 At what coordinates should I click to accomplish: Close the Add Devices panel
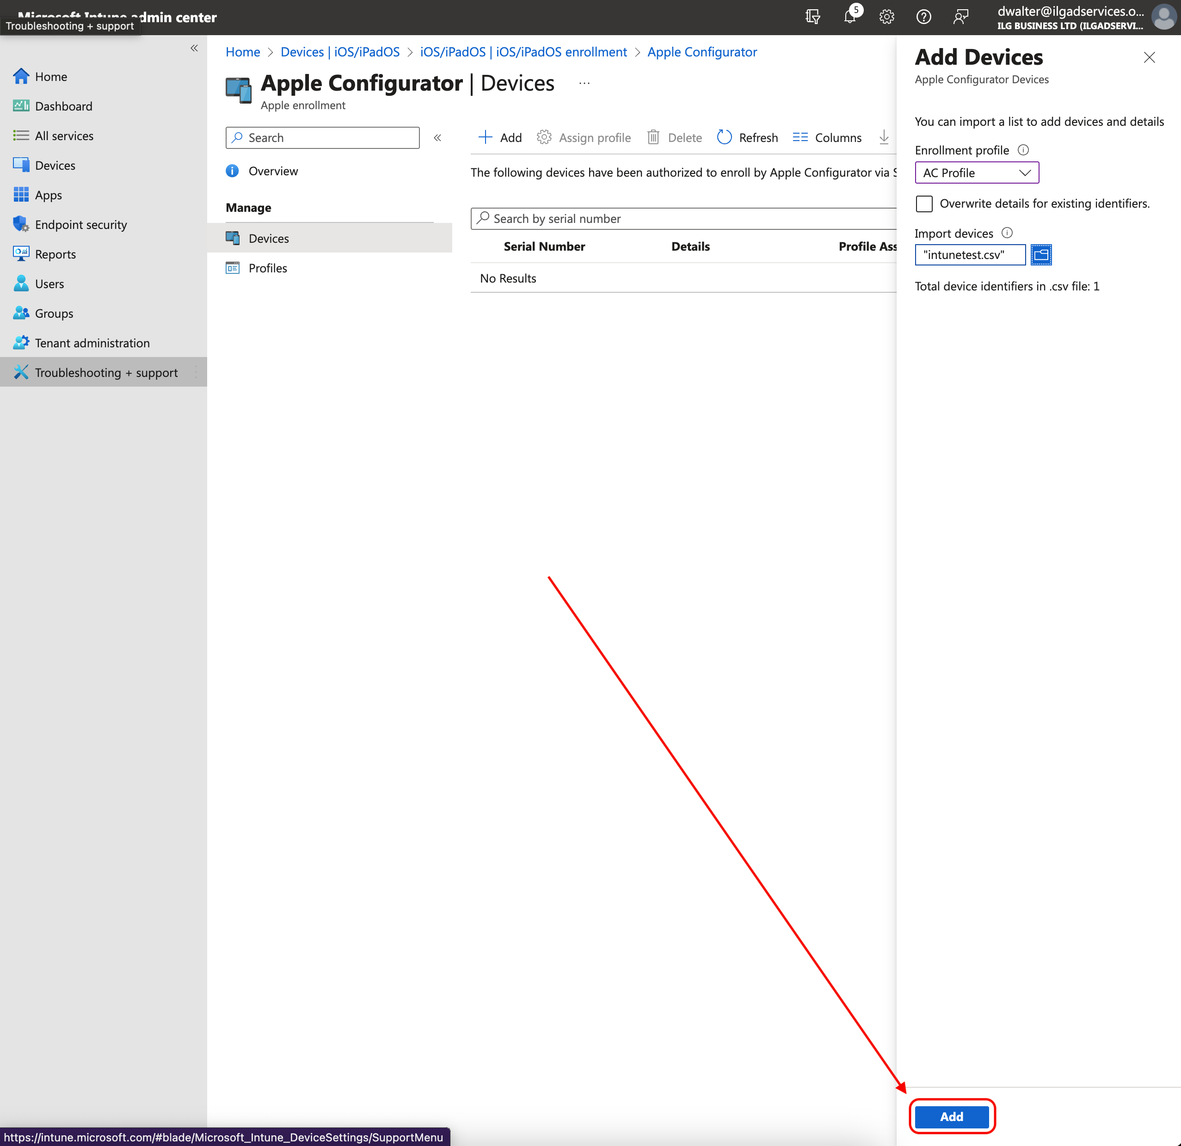(x=1149, y=57)
